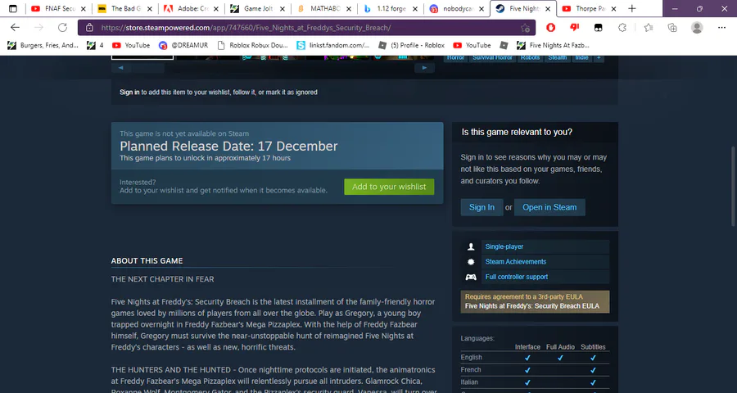Viewport: 737px width, 393px height.
Task: Open the Collections icon
Action: pos(672,28)
